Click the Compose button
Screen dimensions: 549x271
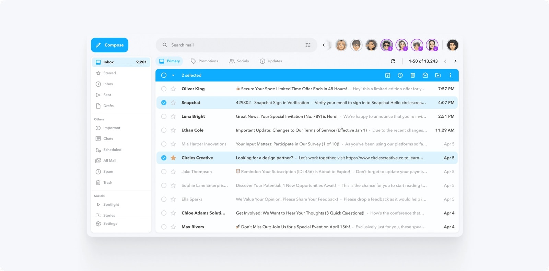click(109, 45)
